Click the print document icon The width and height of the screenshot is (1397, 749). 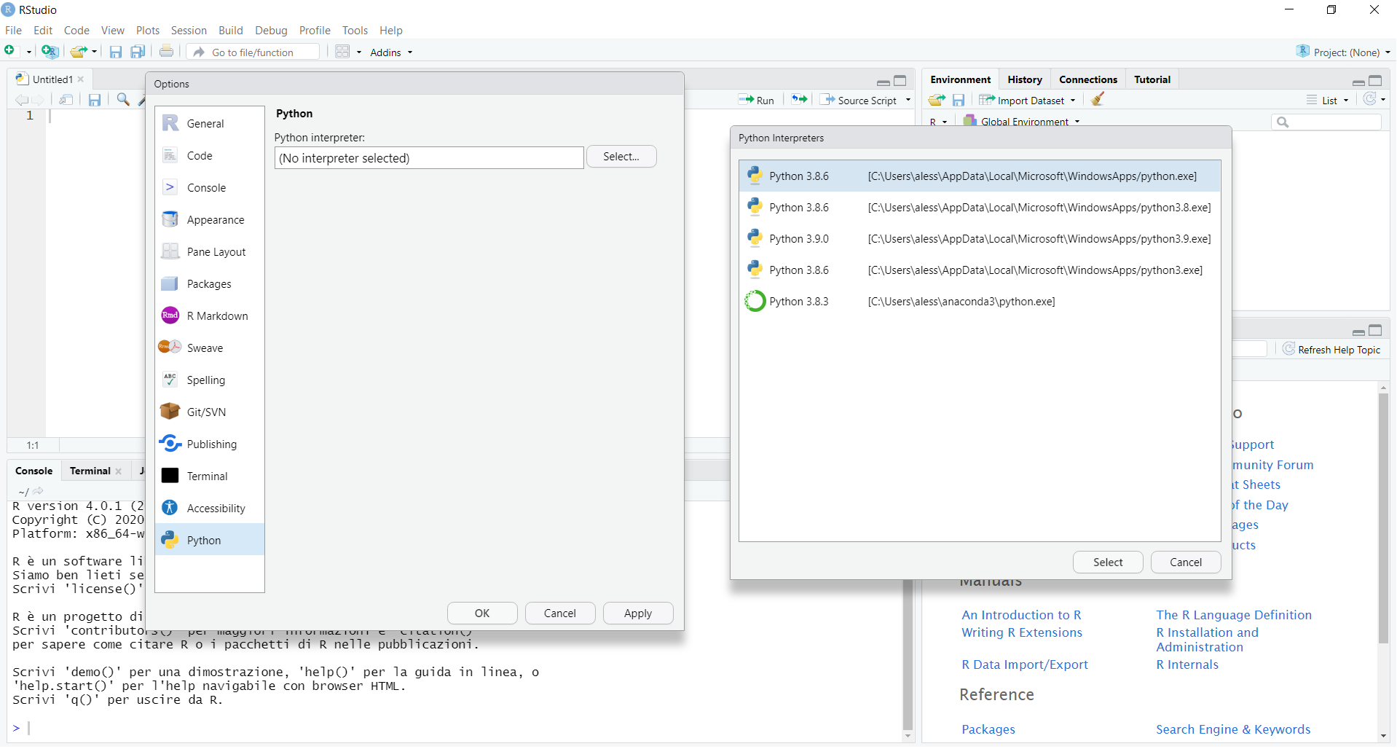pos(166,52)
